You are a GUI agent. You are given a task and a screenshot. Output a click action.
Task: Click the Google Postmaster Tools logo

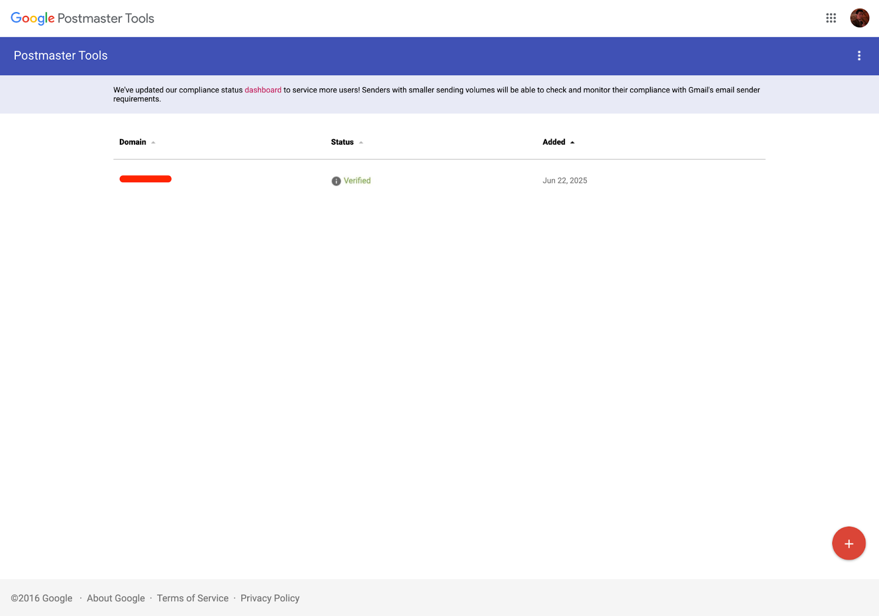point(82,19)
